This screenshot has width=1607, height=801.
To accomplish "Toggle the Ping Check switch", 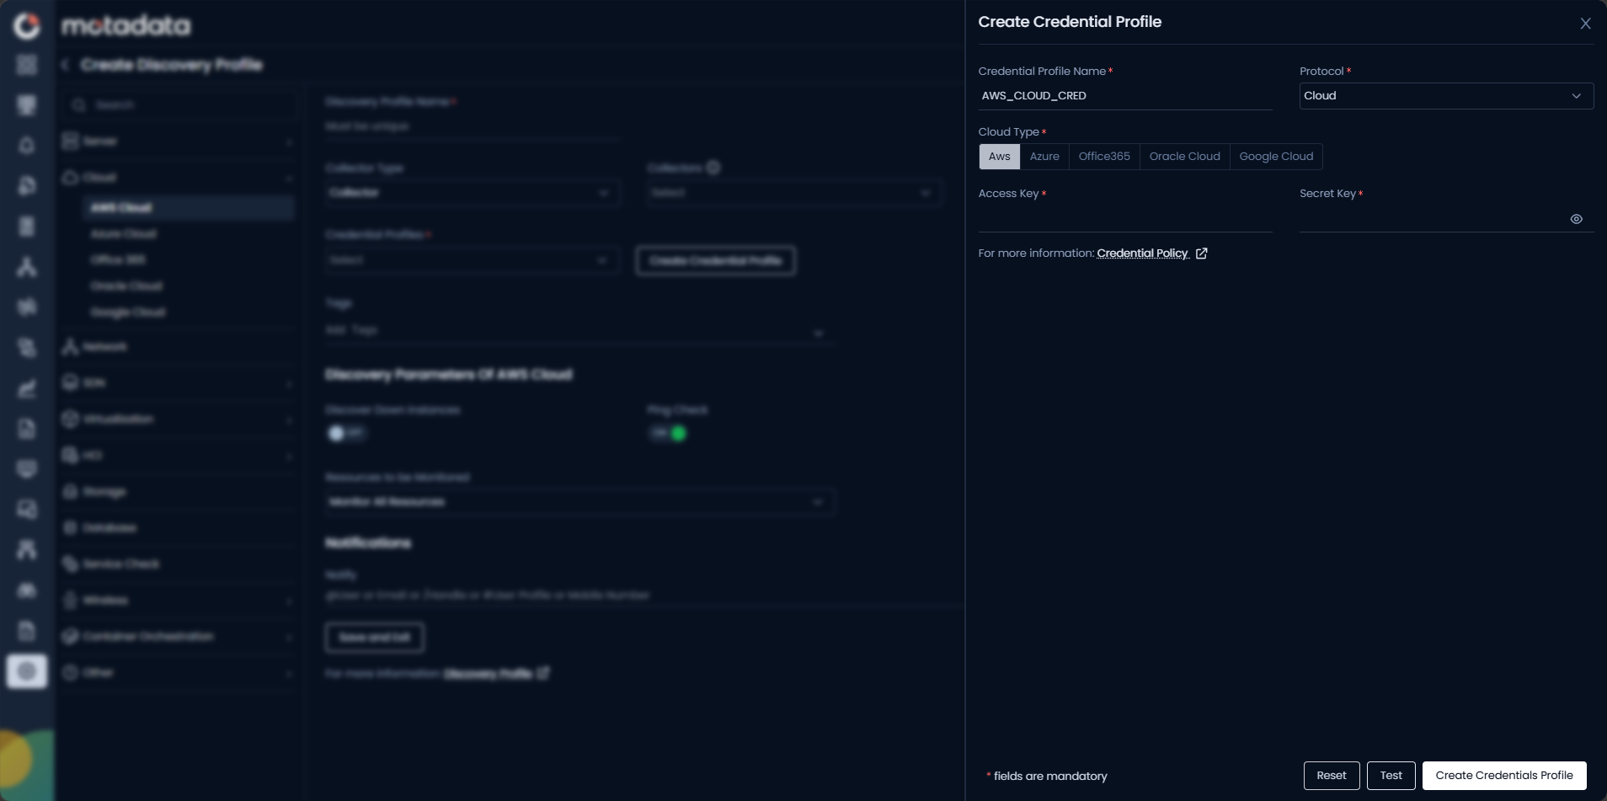I will pos(668,433).
